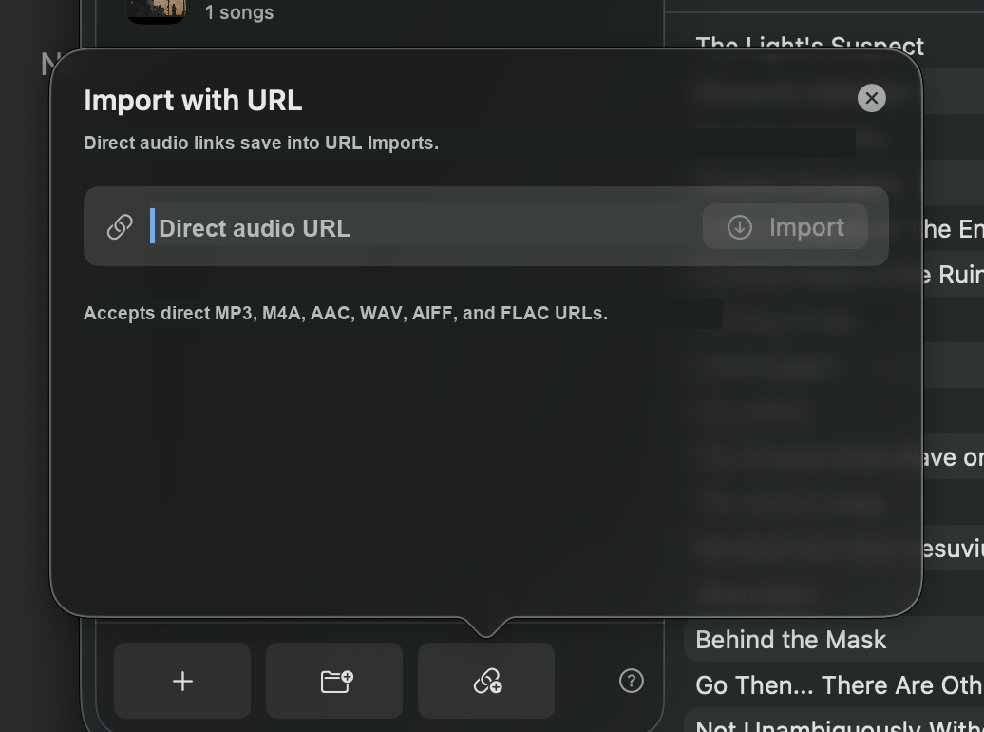Click the link icon in URL field
The height and width of the screenshot is (732, 984).
pyautogui.click(x=120, y=227)
